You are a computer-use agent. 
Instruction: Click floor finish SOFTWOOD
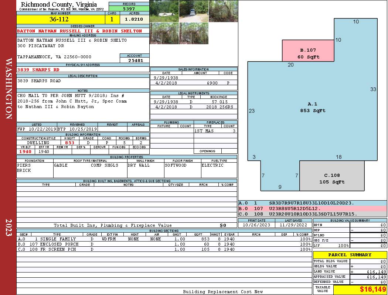176,165
